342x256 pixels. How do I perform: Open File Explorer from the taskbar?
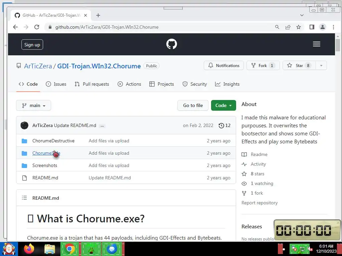[50, 249]
